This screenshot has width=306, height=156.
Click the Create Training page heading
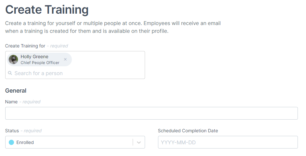47,9
